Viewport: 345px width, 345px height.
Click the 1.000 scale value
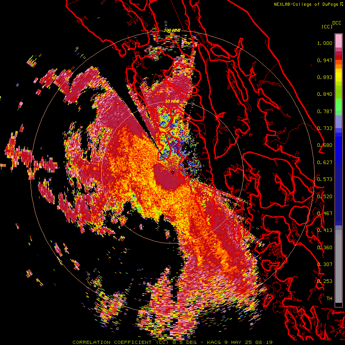tap(325, 43)
